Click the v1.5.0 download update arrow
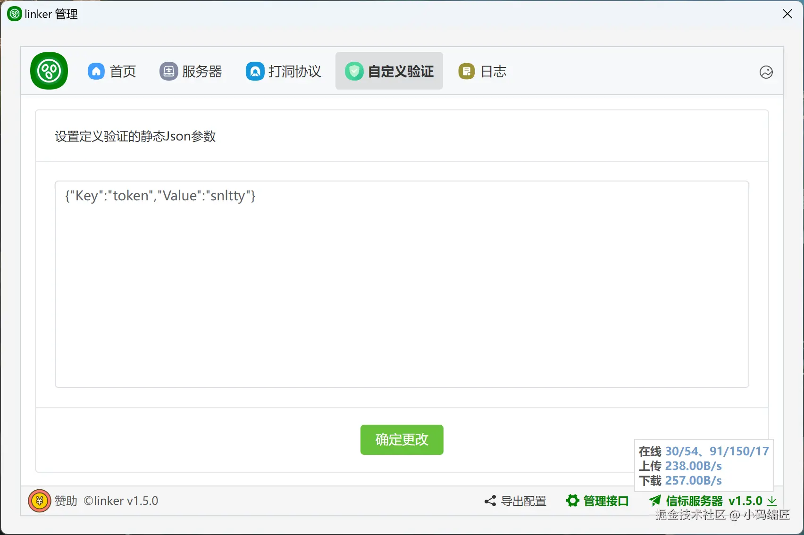Image resolution: width=804 pixels, height=535 pixels. tap(772, 501)
